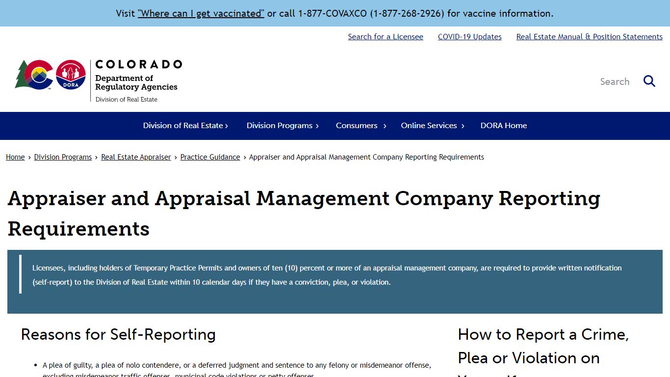Image resolution: width=670 pixels, height=377 pixels.
Task: Open Division of Real Estate menu
Action: (x=183, y=126)
